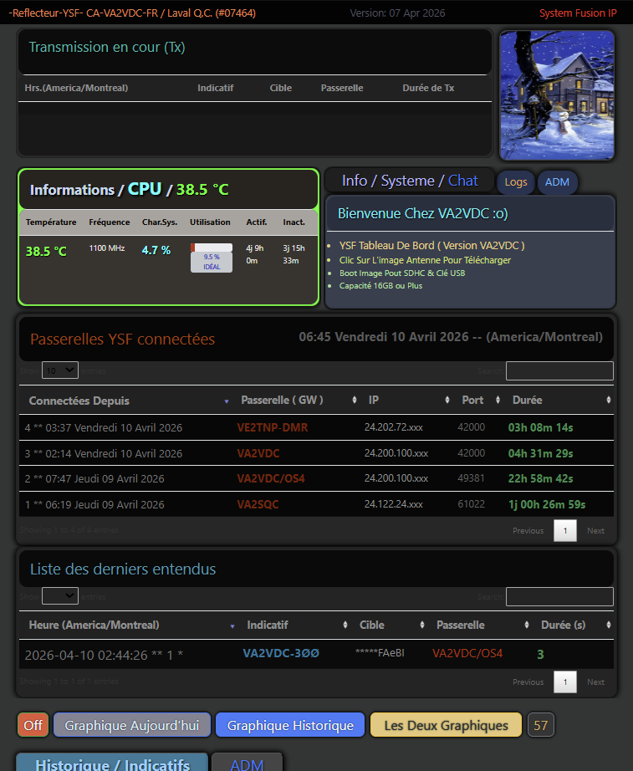
Task: Sort gateways by Connectées Depuis column arrow
Action: pyautogui.click(x=226, y=401)
